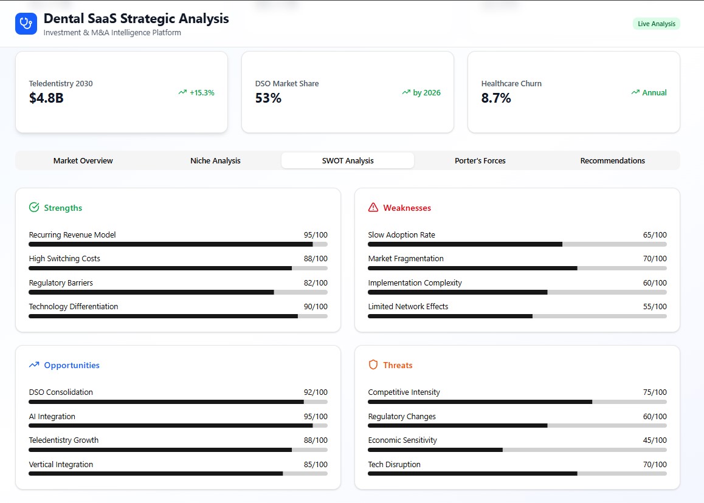Click trend arrow icon beside Annual
This screenshot has height=503, width=704.
636,93
